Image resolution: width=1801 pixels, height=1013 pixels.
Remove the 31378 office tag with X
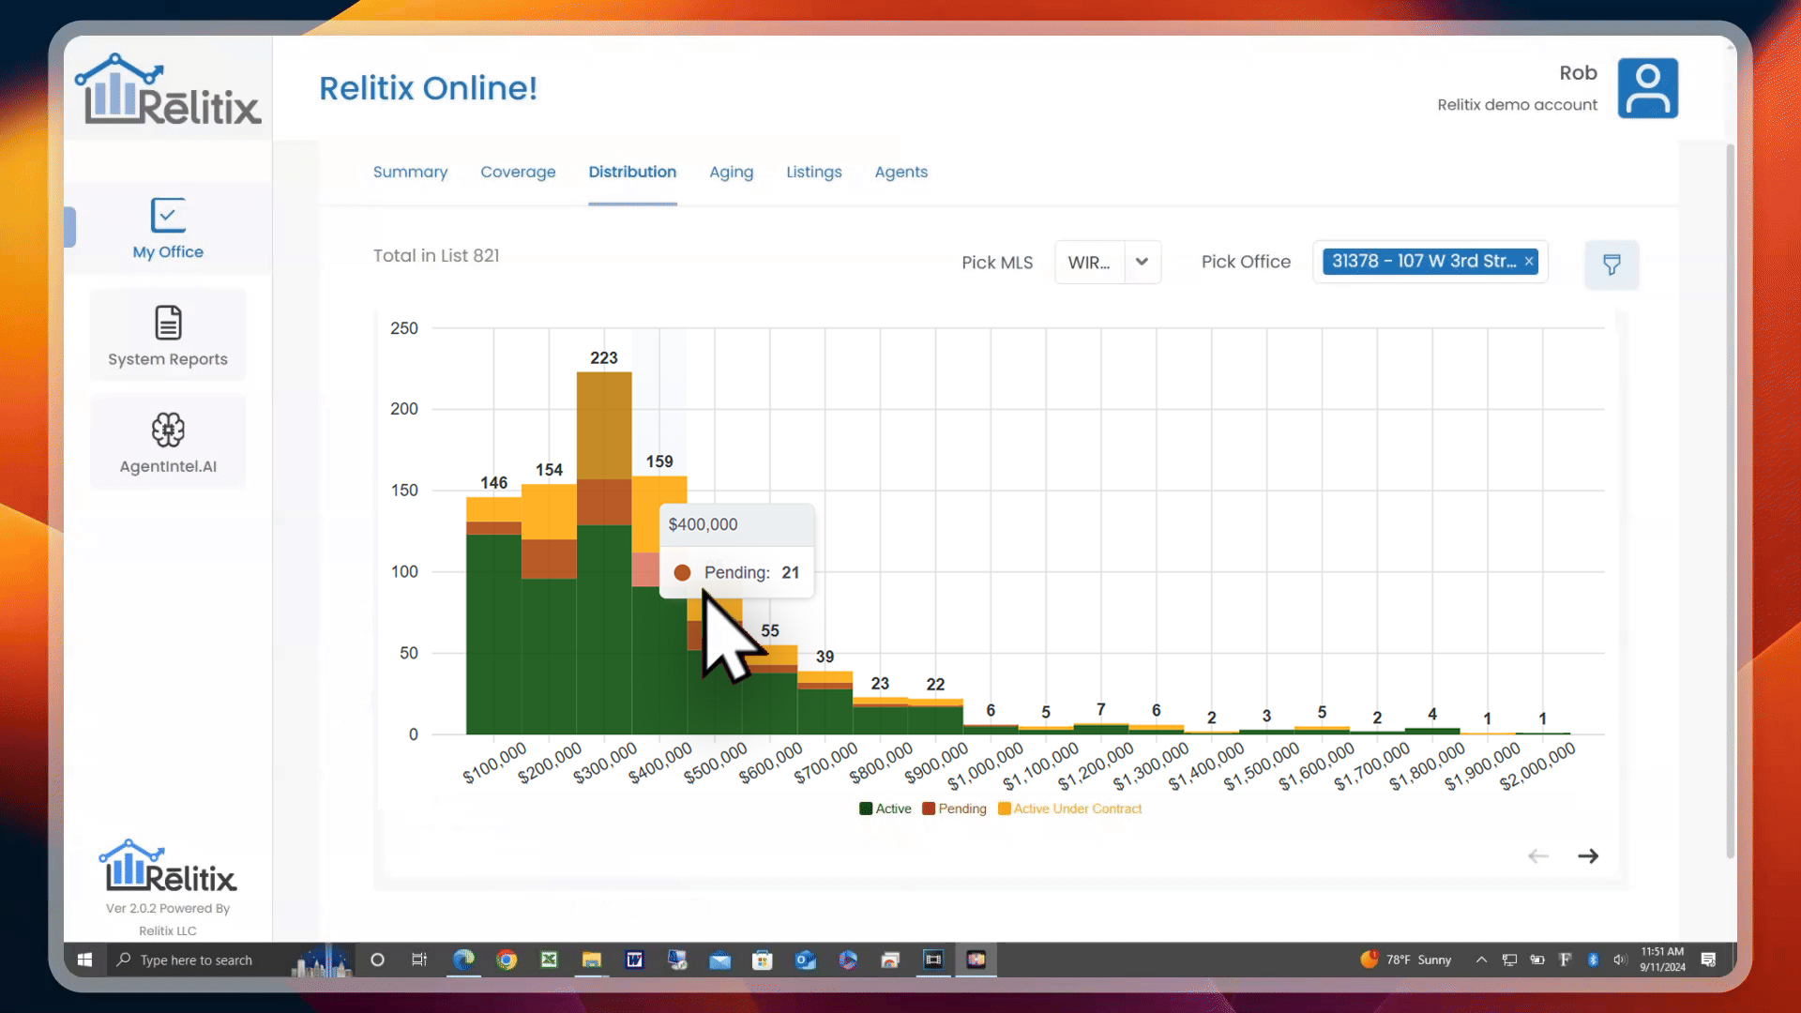click(1529, 262)
